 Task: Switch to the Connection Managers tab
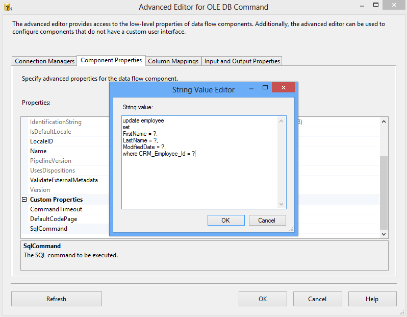pyautogui.click(x=44, y=61)
